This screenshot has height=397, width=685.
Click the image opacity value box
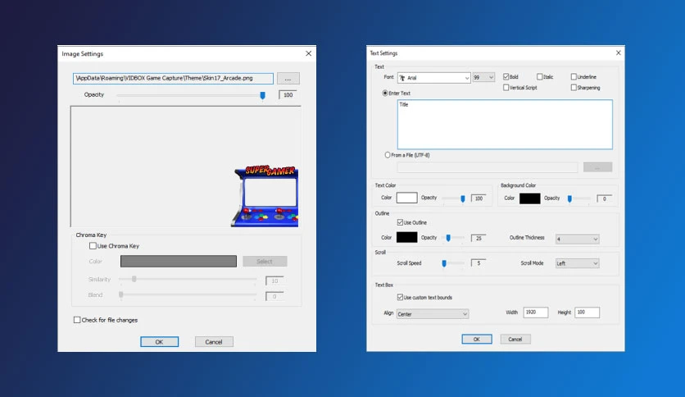(288, 95)
